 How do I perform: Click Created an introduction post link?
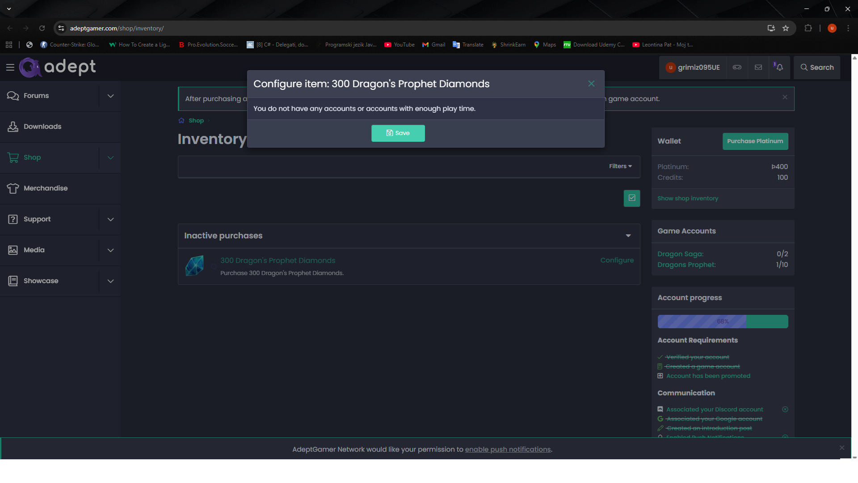(709, 428)
